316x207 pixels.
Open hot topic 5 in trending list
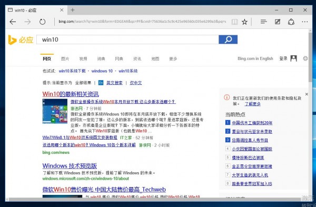[x=248, y=157]
